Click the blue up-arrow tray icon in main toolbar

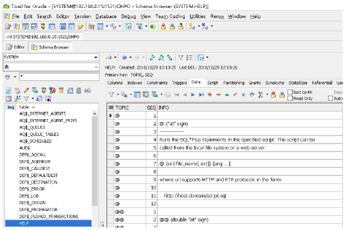172,26
